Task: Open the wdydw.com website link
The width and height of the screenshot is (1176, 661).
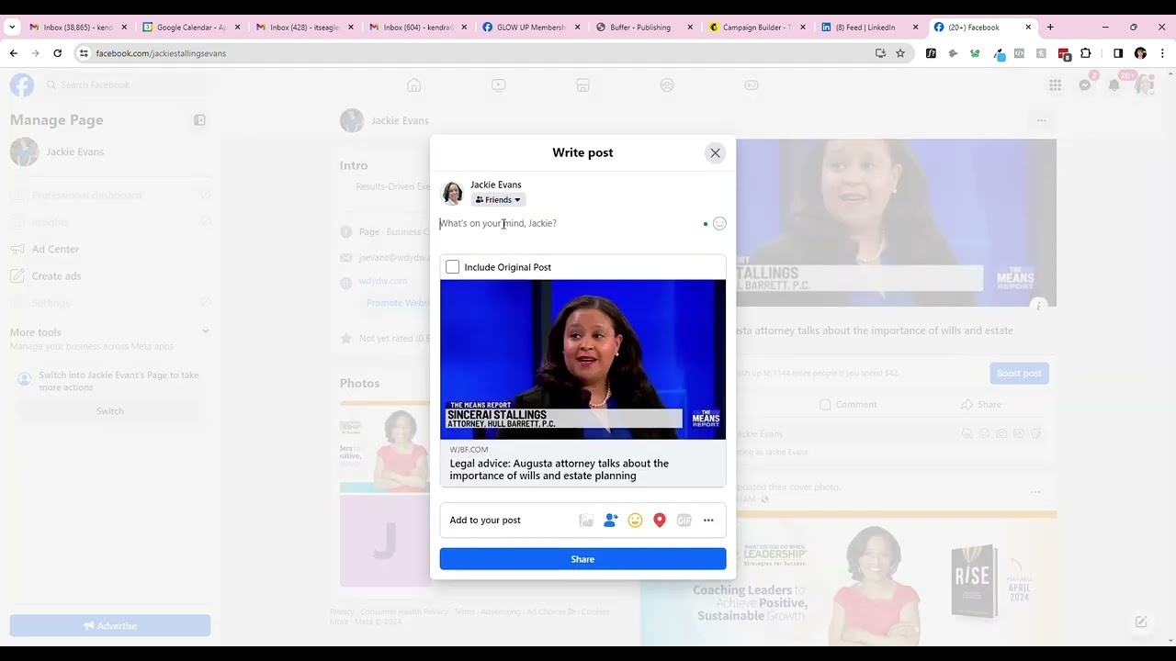Action: (x=382, y=282)
